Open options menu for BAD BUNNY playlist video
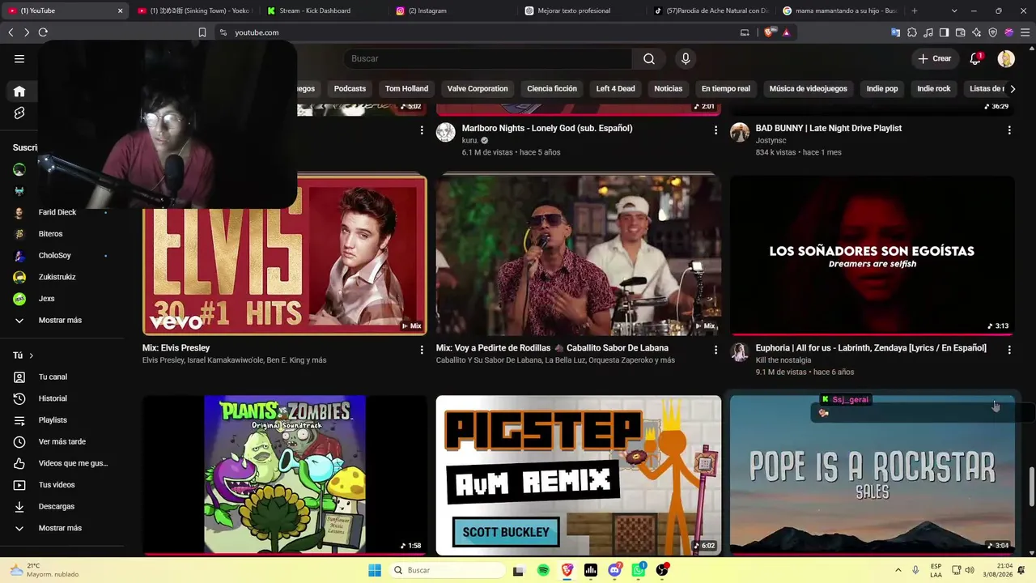The height and width of the screenshot is (583, 1036). [x=1009, y=130]
